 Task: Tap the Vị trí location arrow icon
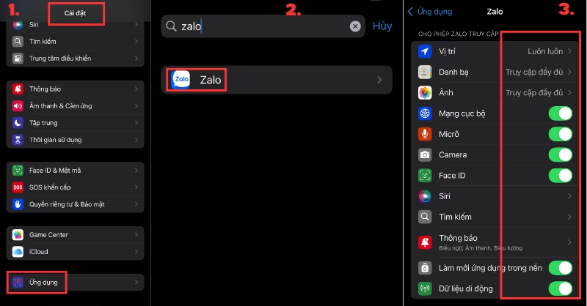(x=425, y=51)
